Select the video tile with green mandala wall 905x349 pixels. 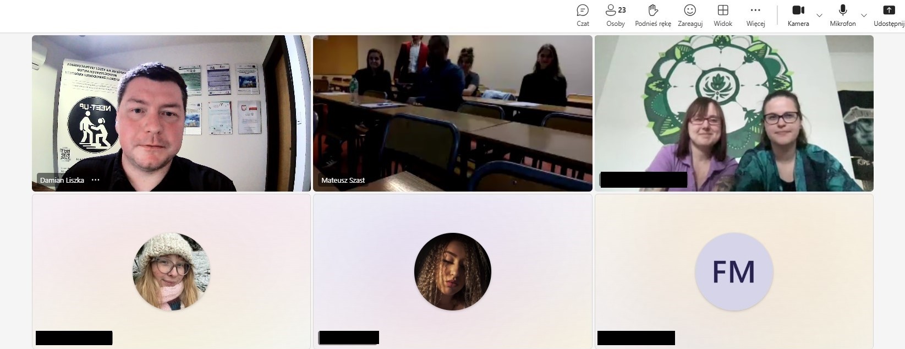pyautogui.click(x=733, y=113)
